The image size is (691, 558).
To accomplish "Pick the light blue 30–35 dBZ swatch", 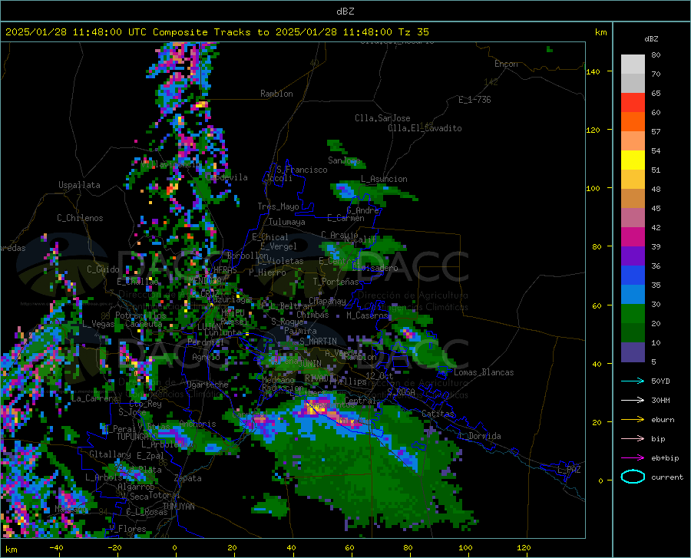I will [x=633, y=295].
